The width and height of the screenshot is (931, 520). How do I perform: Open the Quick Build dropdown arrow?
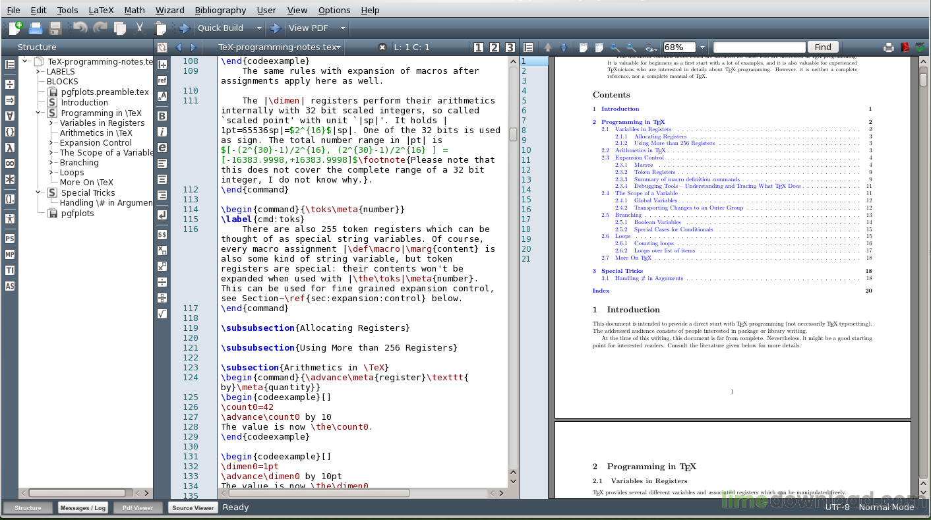tap(259, 28)
